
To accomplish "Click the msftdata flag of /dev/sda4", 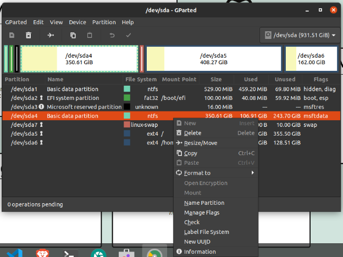I will tap(316, 116).
